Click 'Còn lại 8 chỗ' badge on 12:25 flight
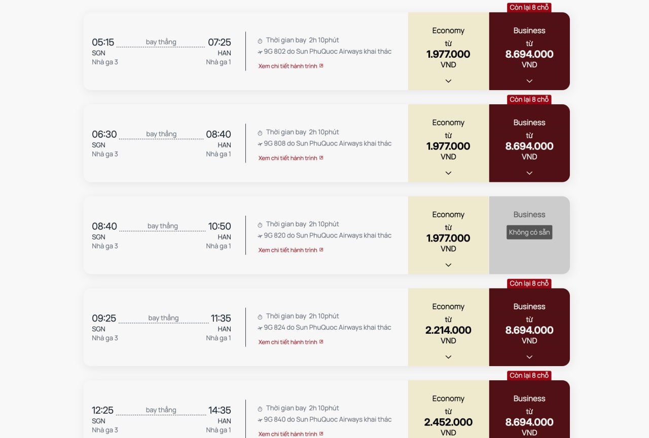649x438 pixels. (x=529, y=375)
